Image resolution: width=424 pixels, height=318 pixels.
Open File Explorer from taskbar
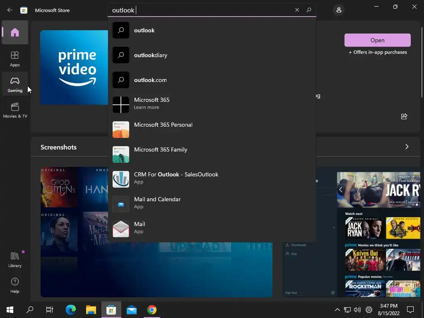click(91, 310)
